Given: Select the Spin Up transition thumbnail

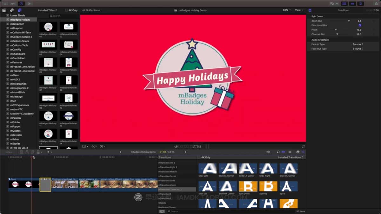Looking at the screenshot, I should (x=268, y=186).
